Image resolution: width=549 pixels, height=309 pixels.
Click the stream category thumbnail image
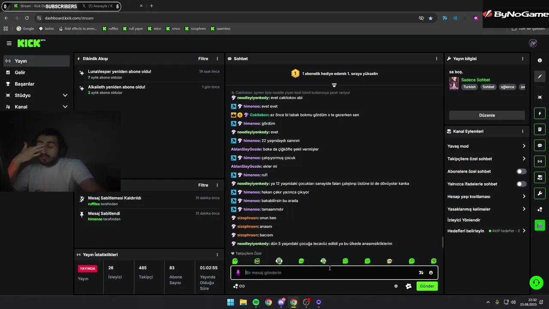pos(454,83)
